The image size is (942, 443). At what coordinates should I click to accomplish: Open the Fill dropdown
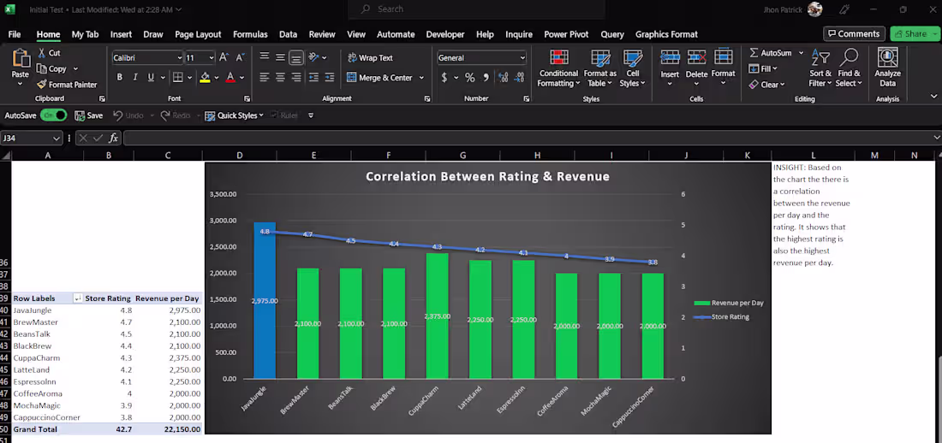(x=764, y=68)
